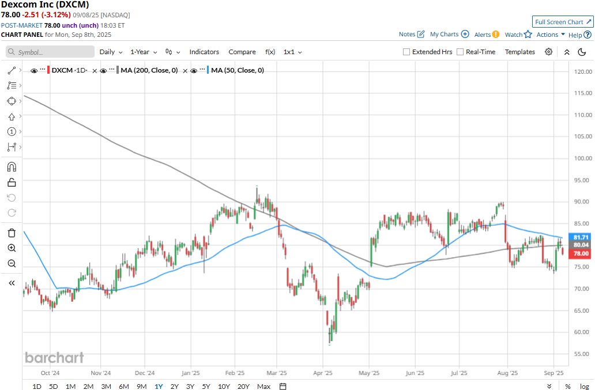Open the Help link
The width and height of the screenshot is (595, 390).
click(579, 35)
